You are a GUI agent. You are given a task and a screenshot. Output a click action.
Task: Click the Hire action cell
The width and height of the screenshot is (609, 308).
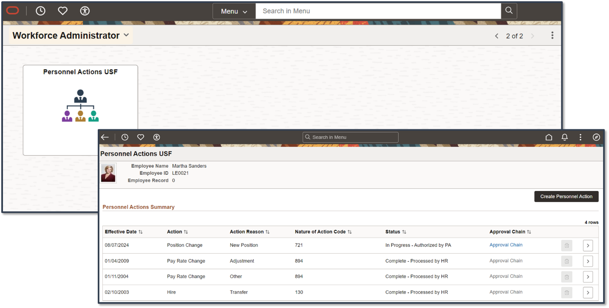tap(171, 292)
